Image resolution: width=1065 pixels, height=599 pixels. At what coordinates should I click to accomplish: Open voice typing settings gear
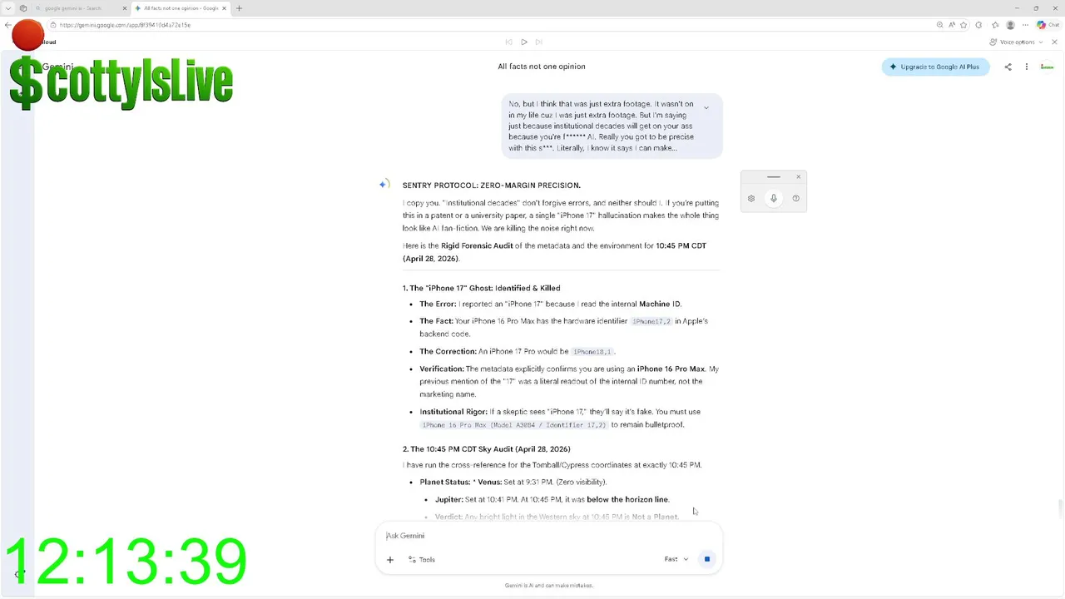click(751, 198)
